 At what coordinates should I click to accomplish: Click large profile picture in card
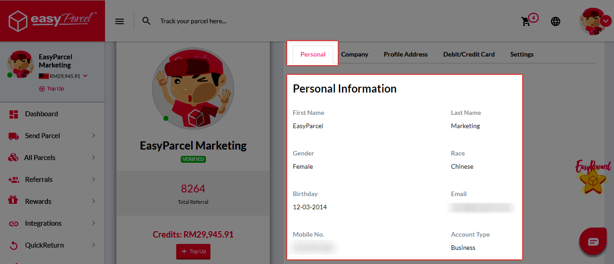(x=193, y=88)
